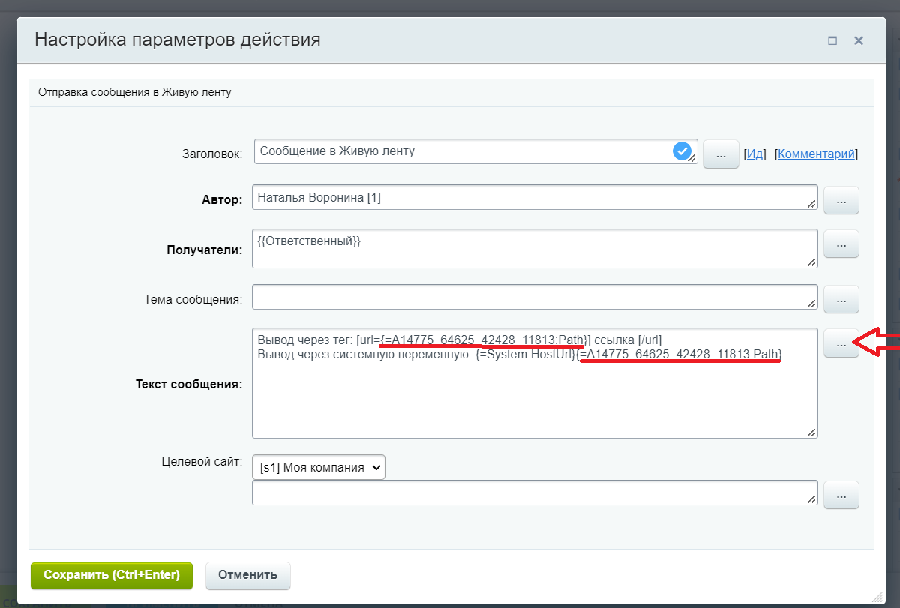
Task: Open value picker next to Тема сообщения
Action: click(841, 299)
